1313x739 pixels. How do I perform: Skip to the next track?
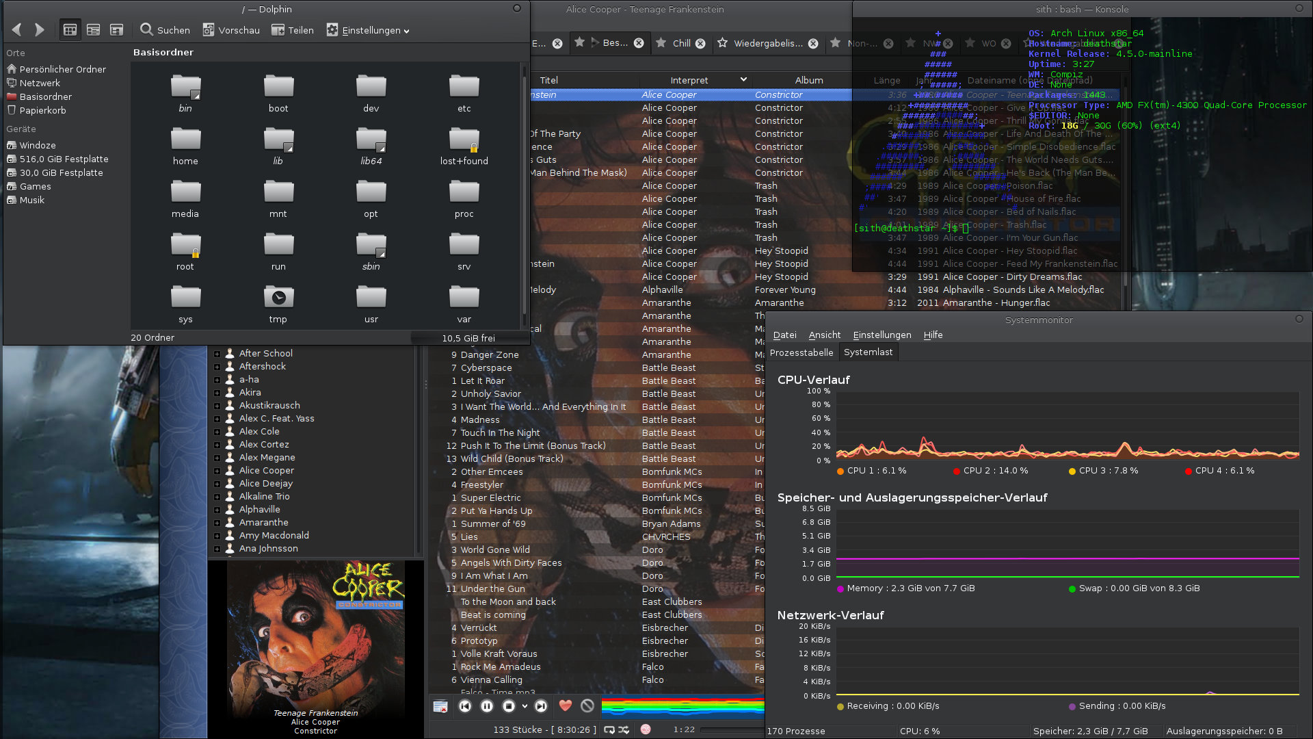[x=541, y=706]
